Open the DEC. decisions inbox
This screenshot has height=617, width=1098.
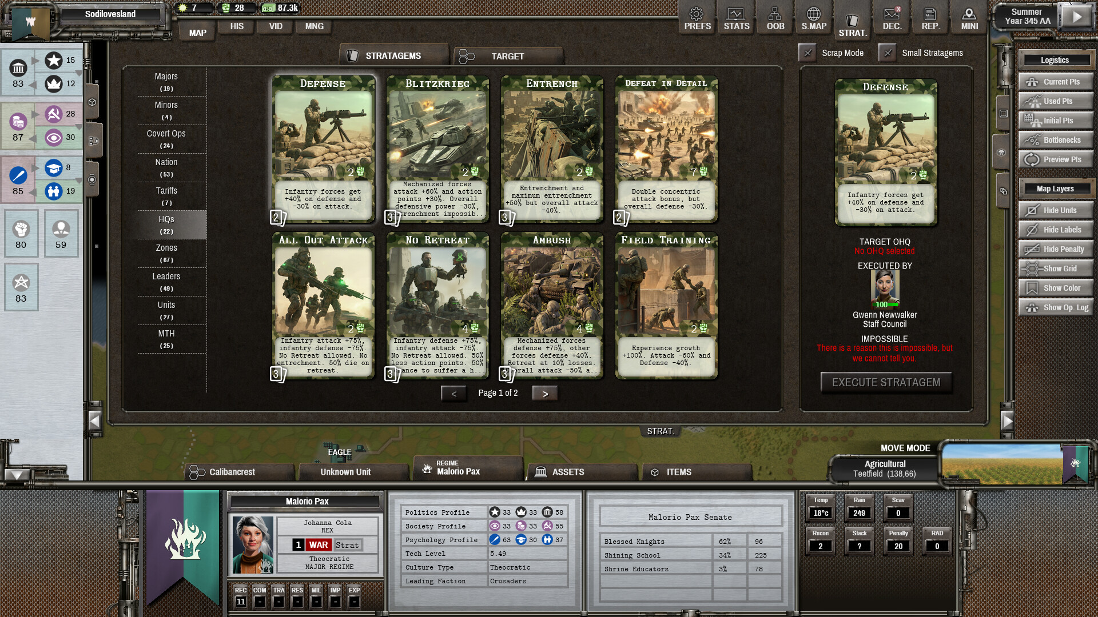pos(892,18)
